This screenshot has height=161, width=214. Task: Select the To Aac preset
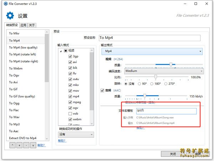click(x=26, y=131)
